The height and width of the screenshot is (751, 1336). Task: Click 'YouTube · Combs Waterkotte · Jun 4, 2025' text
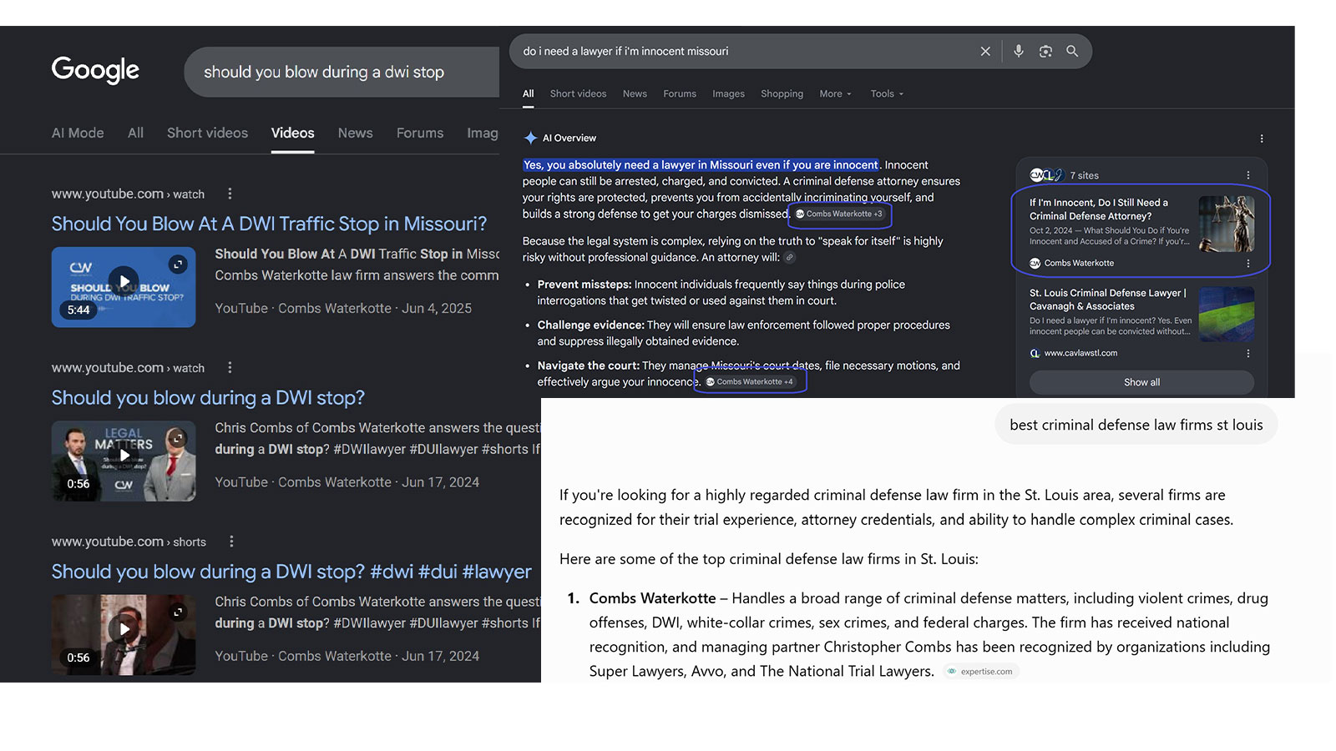tap(343, 308)
